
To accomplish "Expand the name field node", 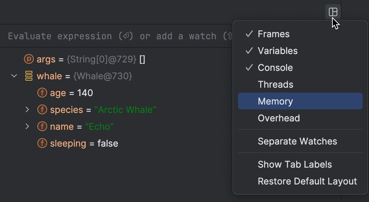I will pos(27,127).
